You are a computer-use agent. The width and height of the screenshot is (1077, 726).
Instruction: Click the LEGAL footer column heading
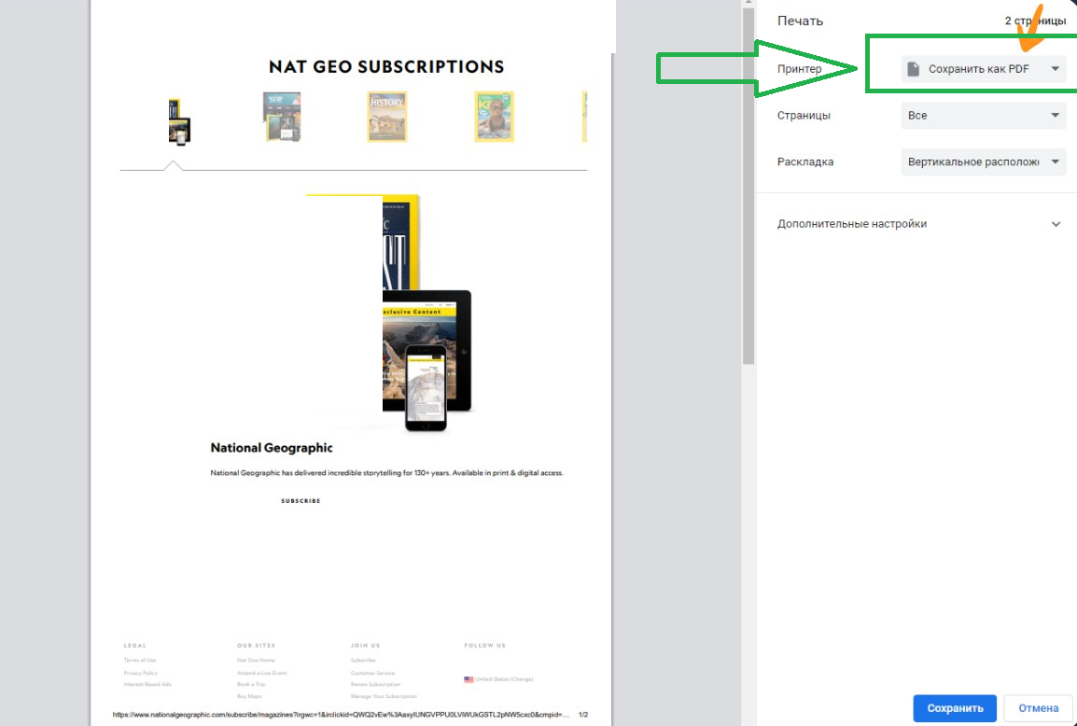pos(135,646)
